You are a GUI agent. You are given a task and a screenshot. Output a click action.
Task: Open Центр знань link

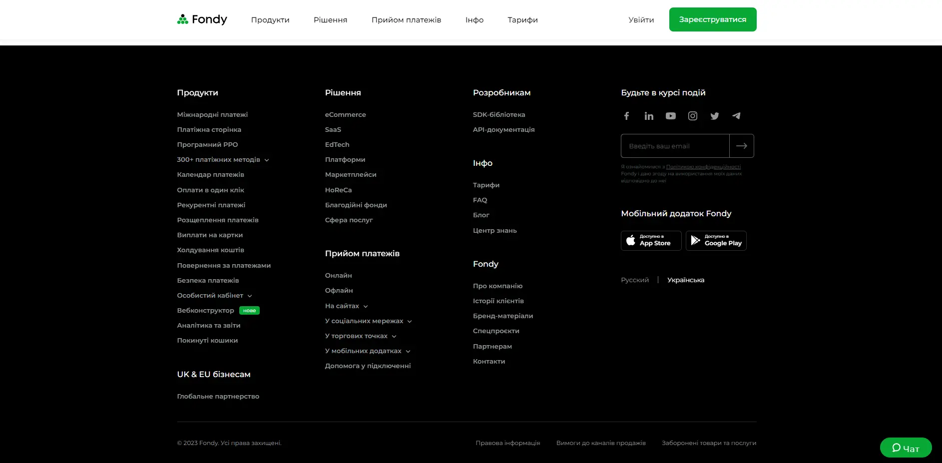(495, 231)
